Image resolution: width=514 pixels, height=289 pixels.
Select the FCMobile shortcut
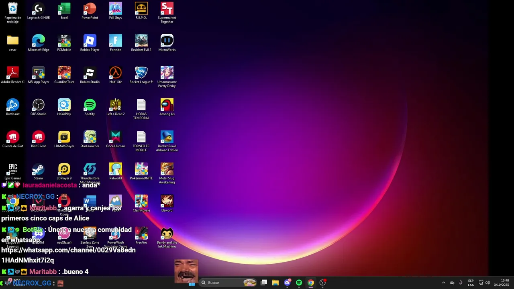[64, 43]
